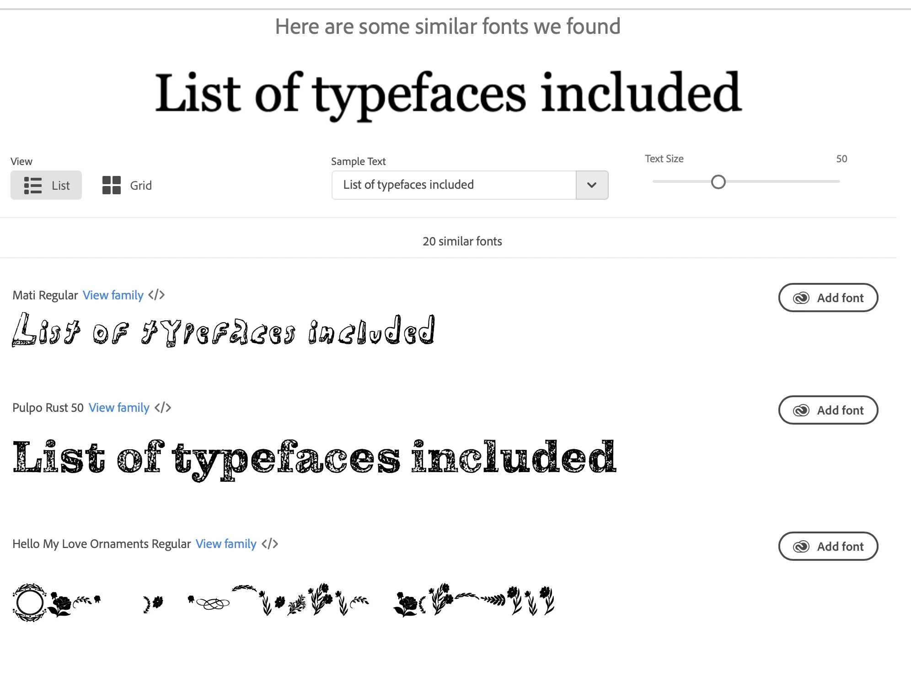The width and height of the screenshot is (911, 681).
Task: Click embed code icon next to Mati Regular
Action: tap(156, 295)
